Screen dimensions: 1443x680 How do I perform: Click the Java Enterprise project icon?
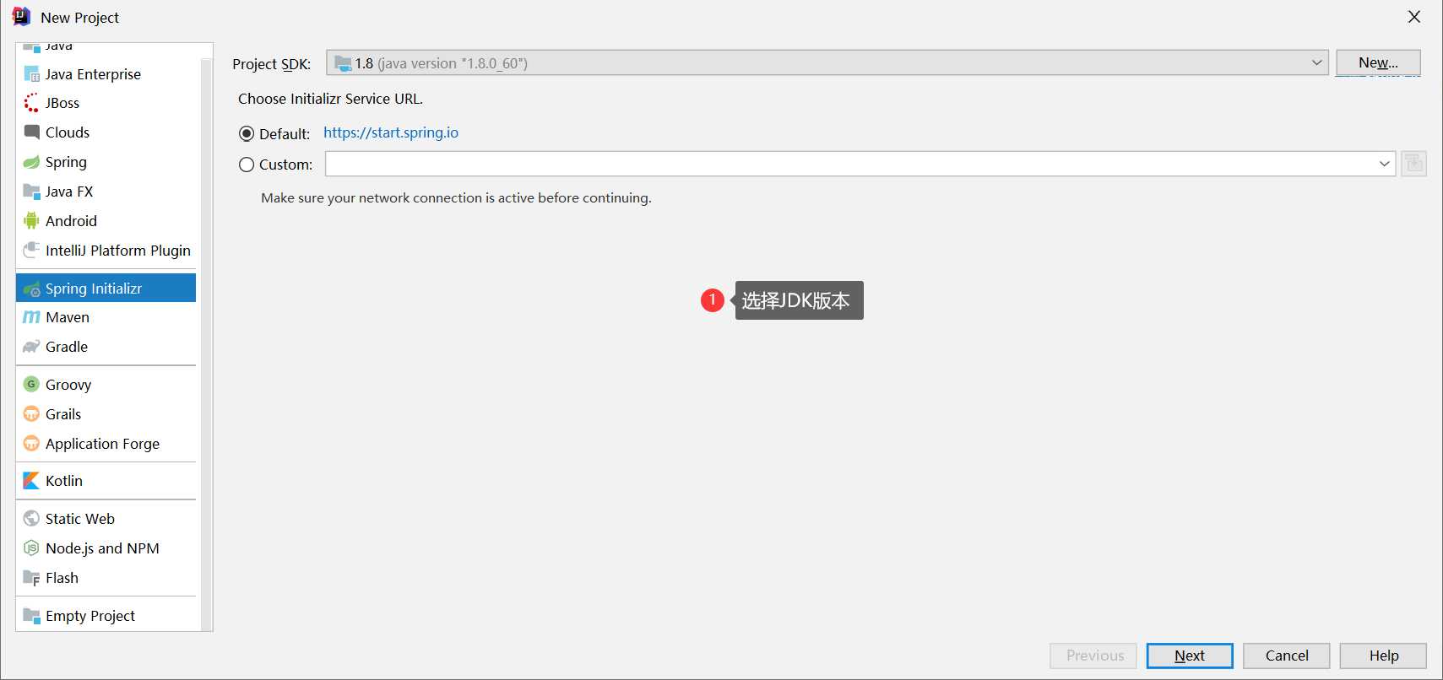coord(31,73)
